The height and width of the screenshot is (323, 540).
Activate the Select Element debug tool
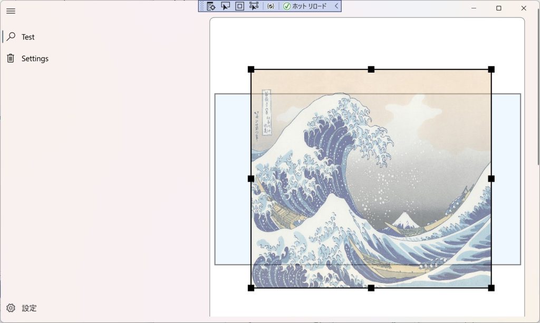[225, 6]
